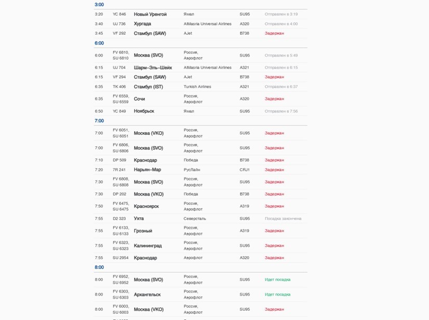
Task: Click the 6:00 time group header
Action: pos(99,43)
